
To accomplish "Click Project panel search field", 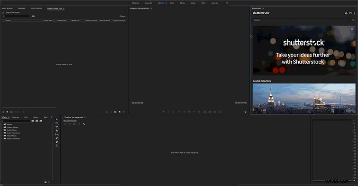I will [16, 16].
